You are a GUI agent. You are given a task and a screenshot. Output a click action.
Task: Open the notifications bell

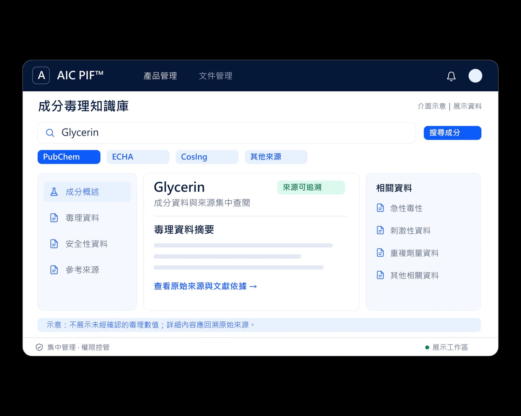pos(451,76)
